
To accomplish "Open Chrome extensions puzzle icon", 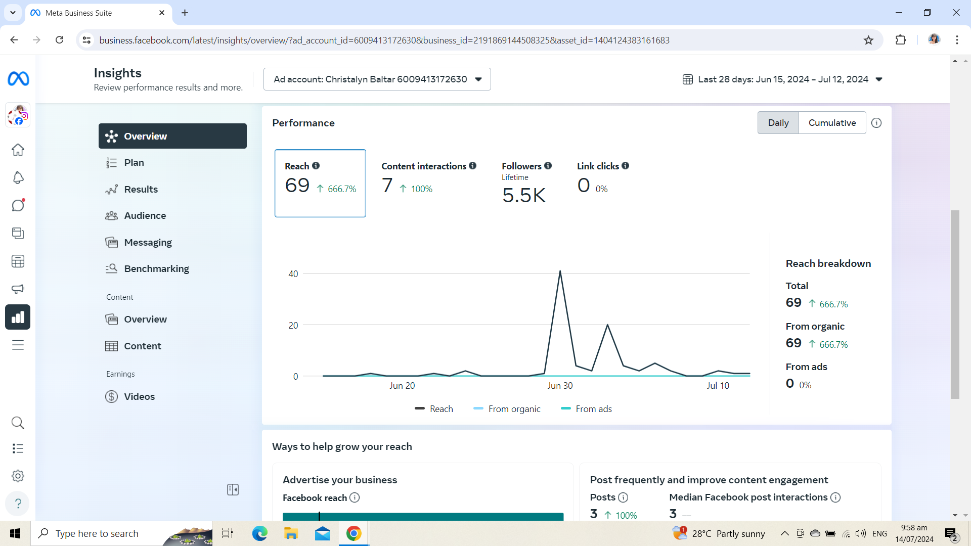I will tap(901, 40).
